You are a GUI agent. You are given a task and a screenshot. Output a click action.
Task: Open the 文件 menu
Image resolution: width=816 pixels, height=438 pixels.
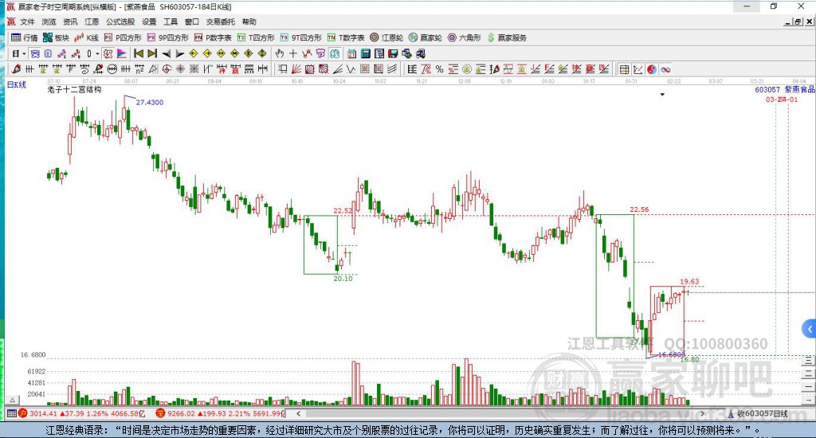pyautogui.click(x=27, y=22)
